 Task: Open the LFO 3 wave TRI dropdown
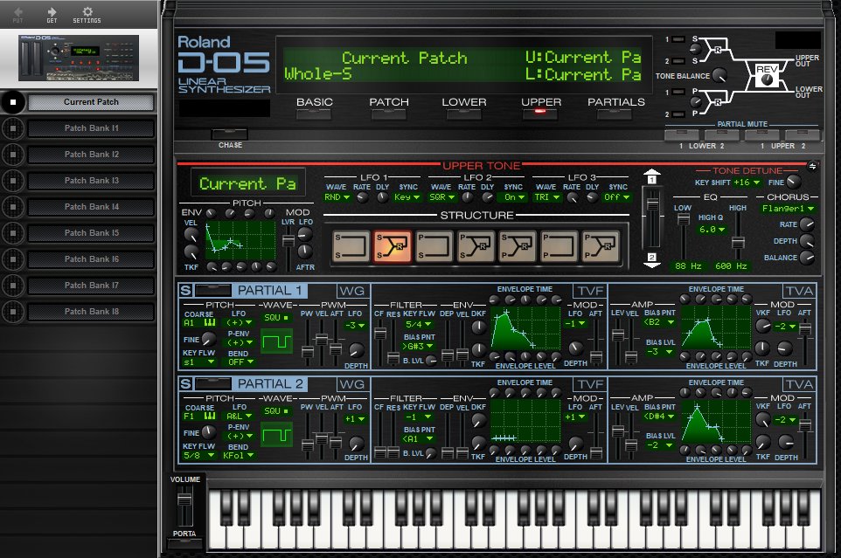coord(547,197)
